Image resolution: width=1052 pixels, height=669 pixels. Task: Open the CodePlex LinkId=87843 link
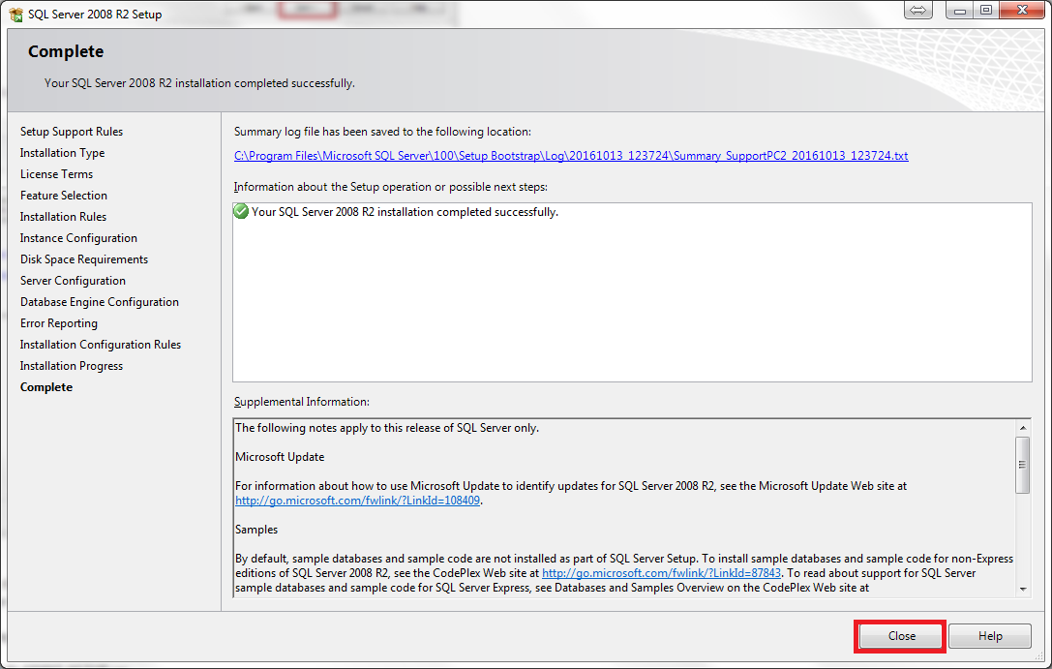(x=662, y=573)
